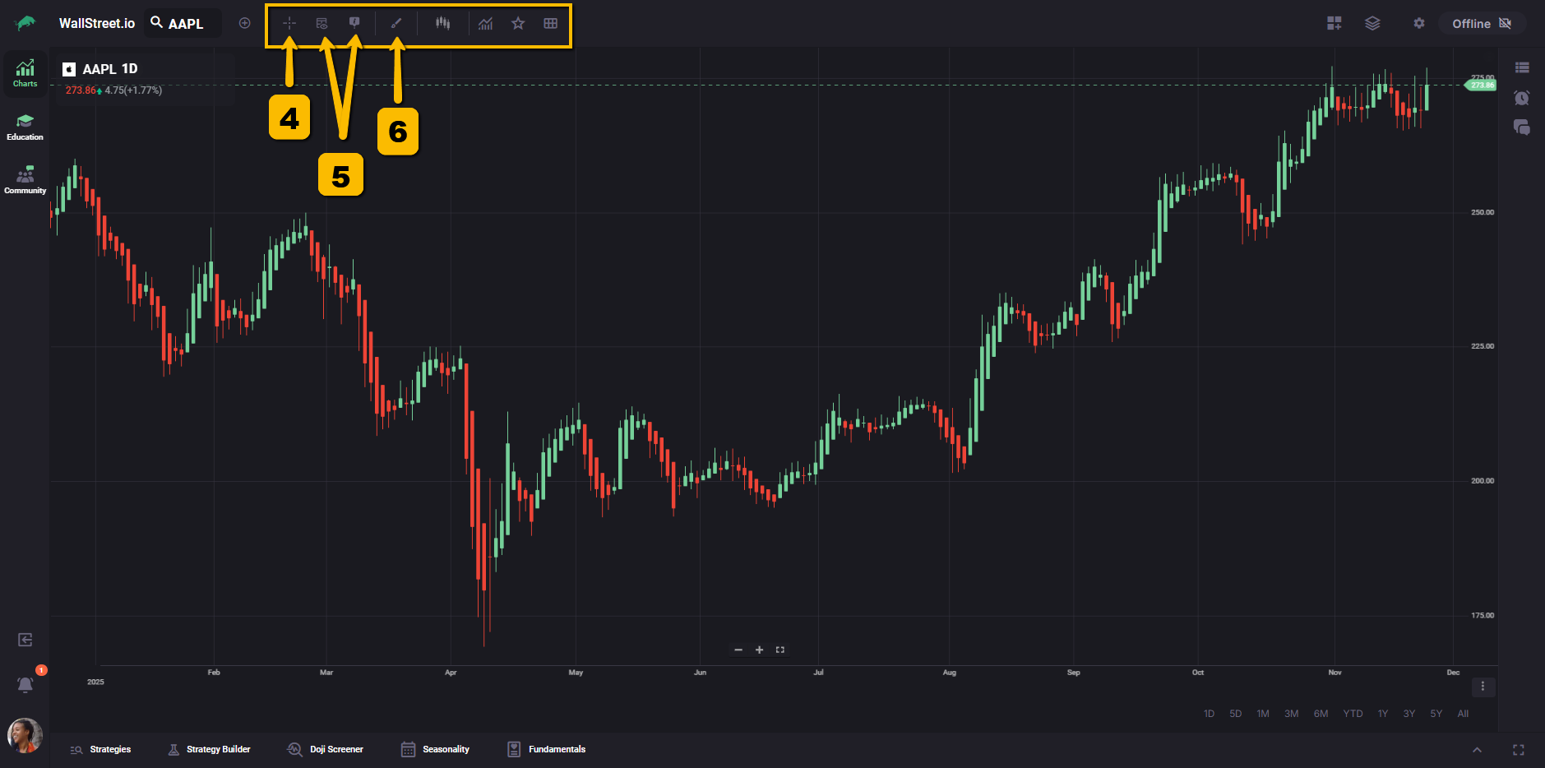Select the crosshair cursor tool
The width and height of the screenshot is (1545, 768).
pyautogui.click(x=289, y=23)
